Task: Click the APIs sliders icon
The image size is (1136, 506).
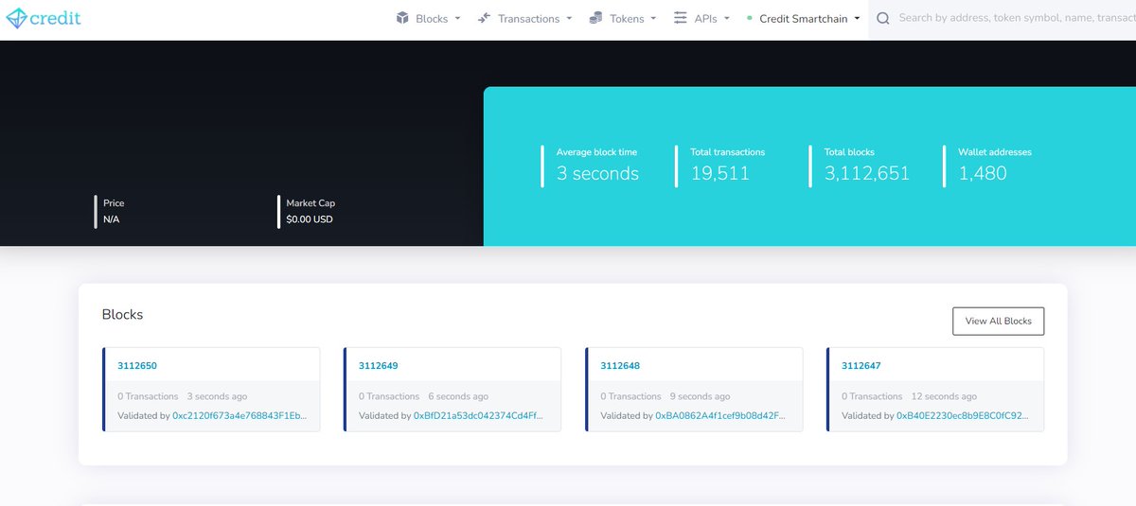Action: [680, 18]
